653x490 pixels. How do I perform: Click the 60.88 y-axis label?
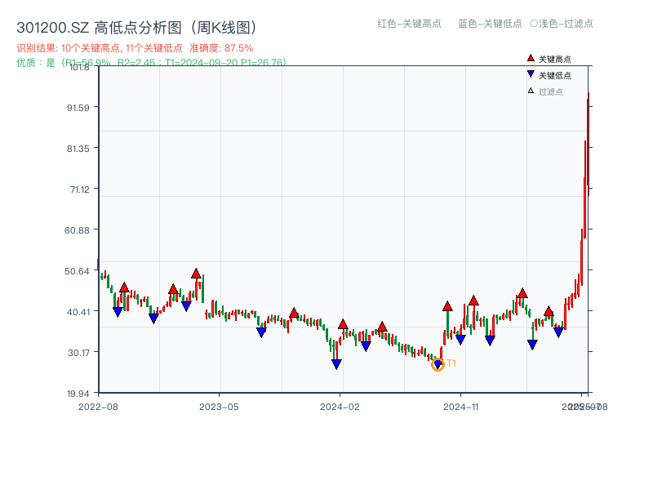[77, 230]
